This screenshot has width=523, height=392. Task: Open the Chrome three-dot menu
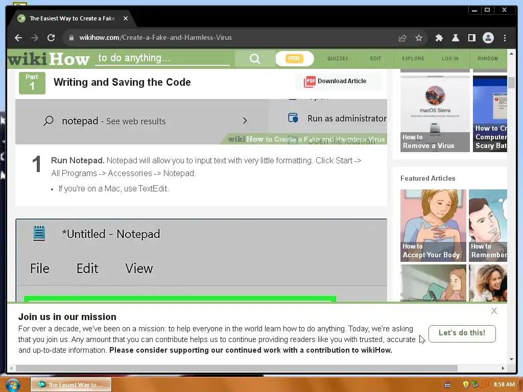(505, 38)
